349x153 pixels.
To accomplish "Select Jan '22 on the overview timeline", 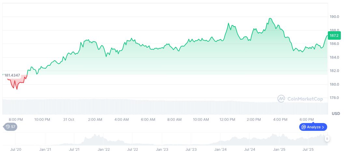I will pos(103,149).
